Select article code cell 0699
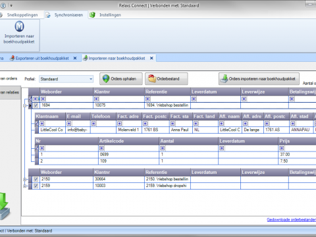This screenshot has width=316, height=237. click(x=129, y=155)
